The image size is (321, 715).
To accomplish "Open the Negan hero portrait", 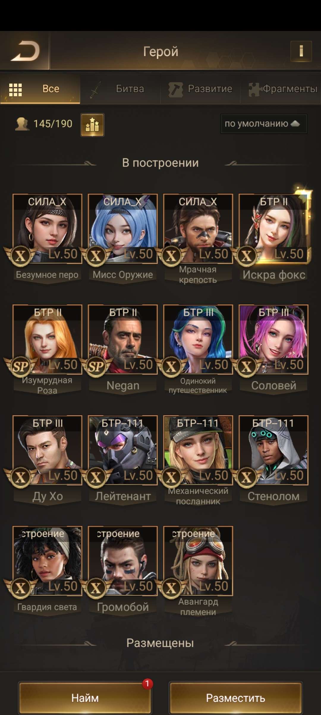I will [x=123, y=340].
